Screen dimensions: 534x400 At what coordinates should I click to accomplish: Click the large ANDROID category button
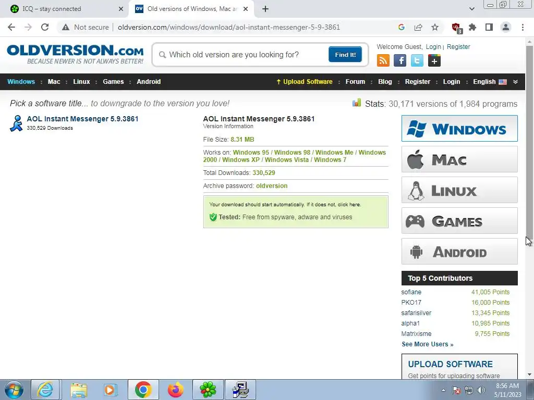tap(459, 252)
